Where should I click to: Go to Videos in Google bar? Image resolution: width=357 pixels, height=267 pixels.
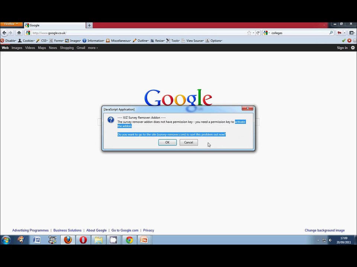30,48
